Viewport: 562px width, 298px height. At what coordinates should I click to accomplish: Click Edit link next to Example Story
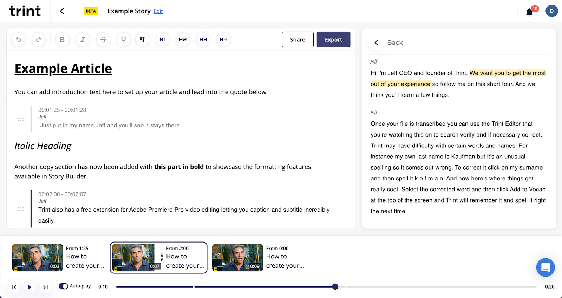point(158,11)
